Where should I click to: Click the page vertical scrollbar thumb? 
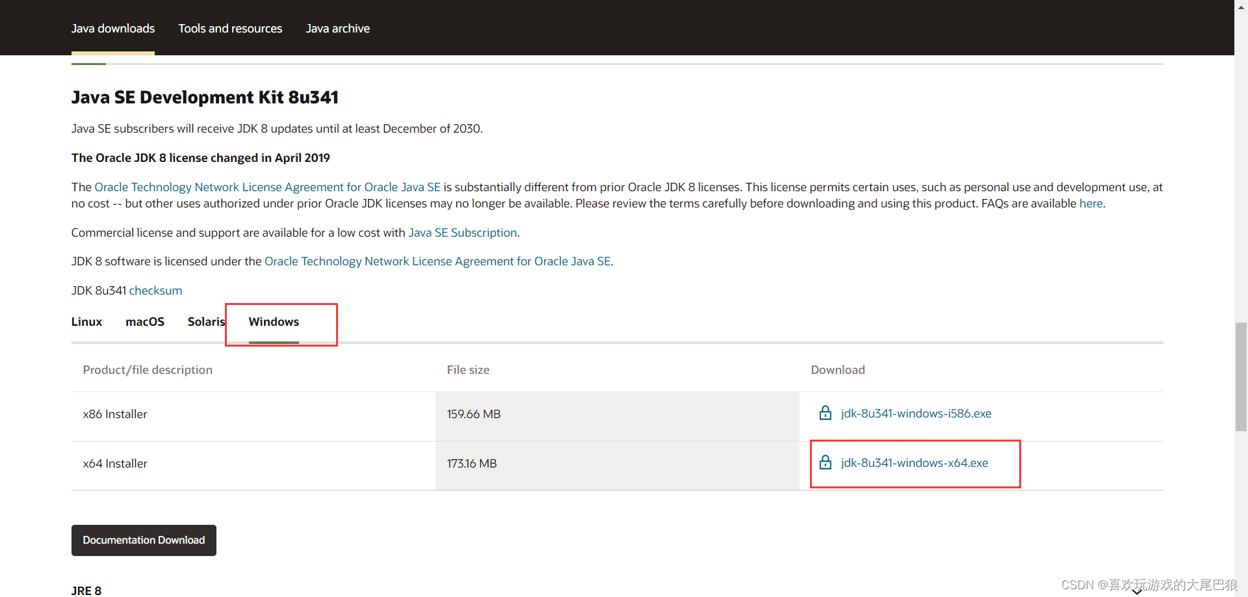(1241, 377)
